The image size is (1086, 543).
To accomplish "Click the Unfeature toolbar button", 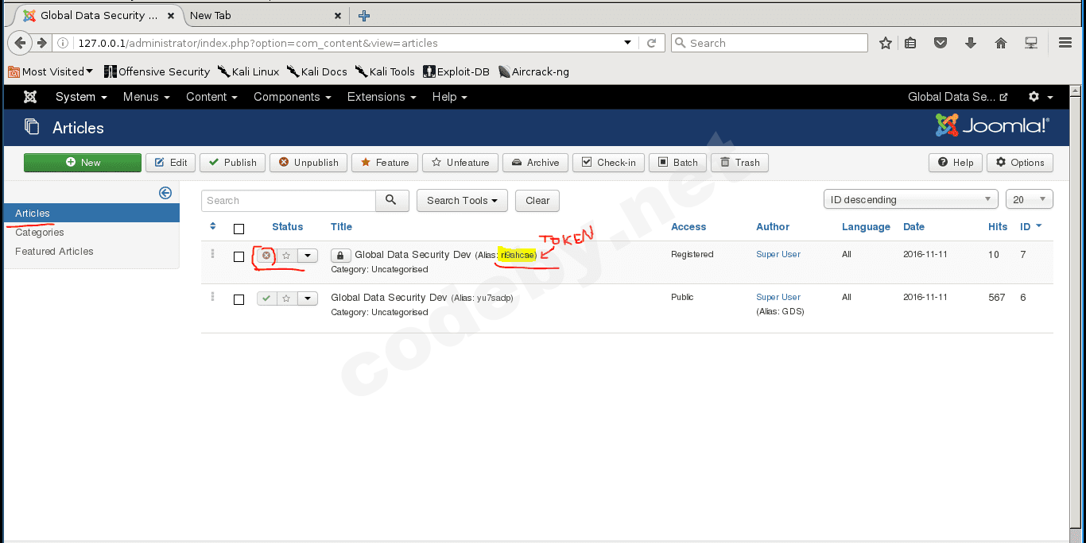I will [460, 162].
